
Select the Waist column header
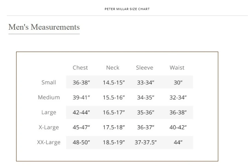(x=177, y=68)
